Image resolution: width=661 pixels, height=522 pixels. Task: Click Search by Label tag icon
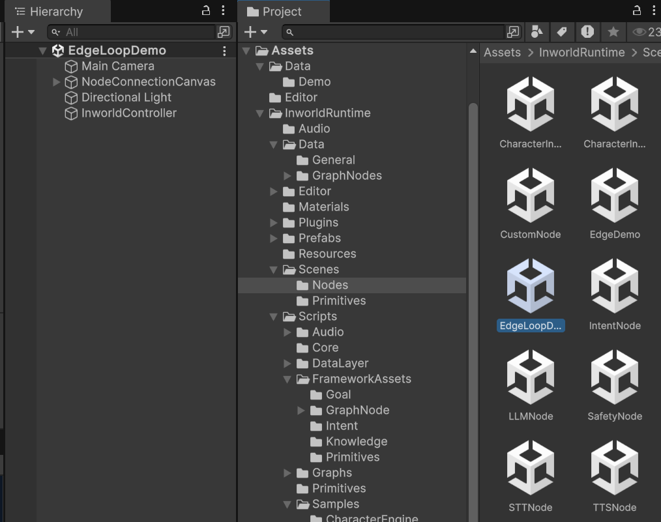pos(561,32)
